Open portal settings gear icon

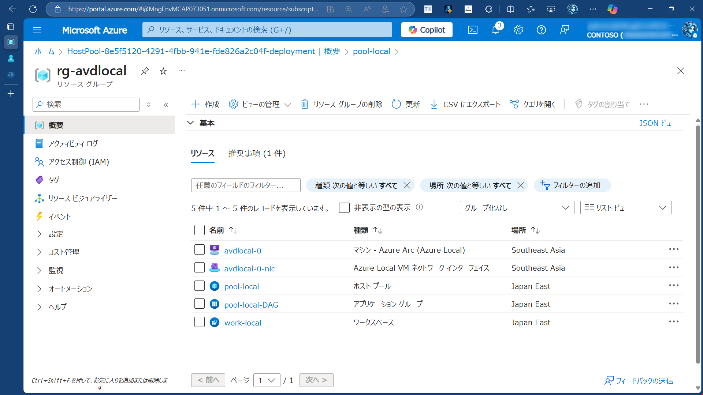pyautogui.click(x=518, y=30)
